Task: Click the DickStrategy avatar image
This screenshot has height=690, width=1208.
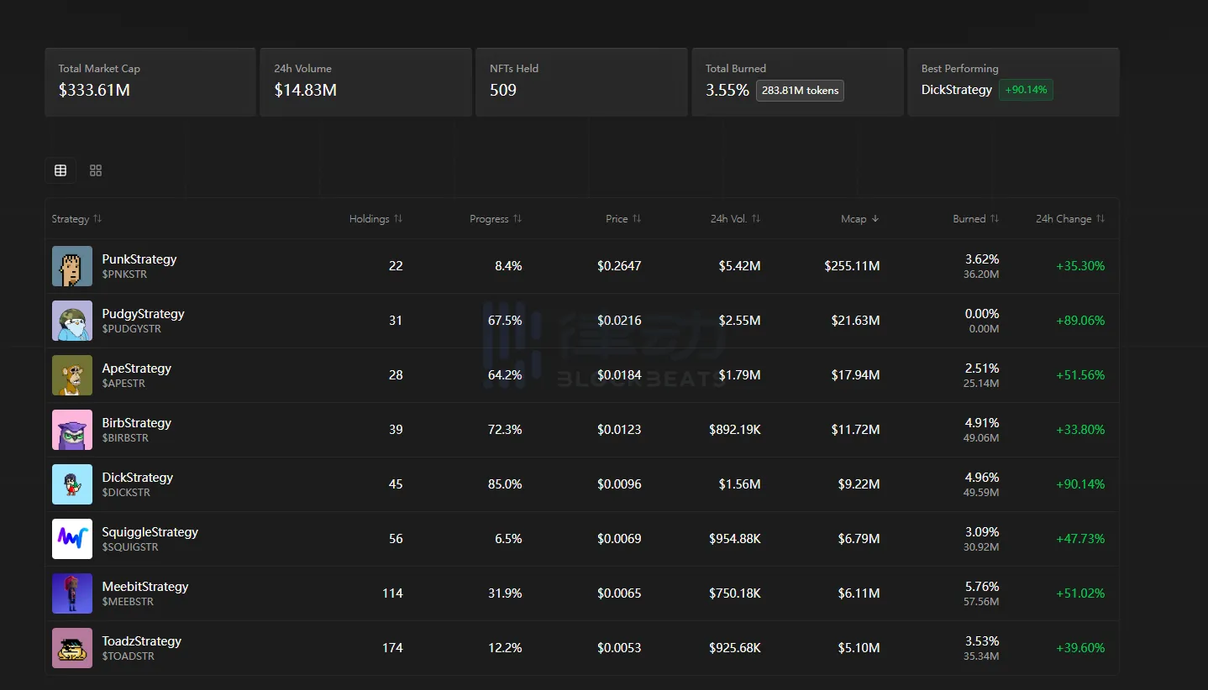Action: [72, 484]
